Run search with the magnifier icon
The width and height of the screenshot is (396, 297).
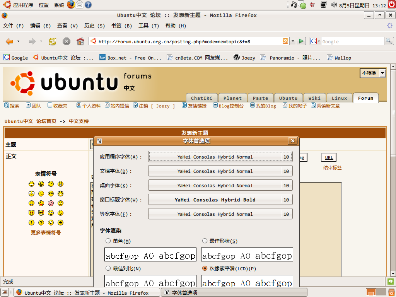[x=389, y=41]
